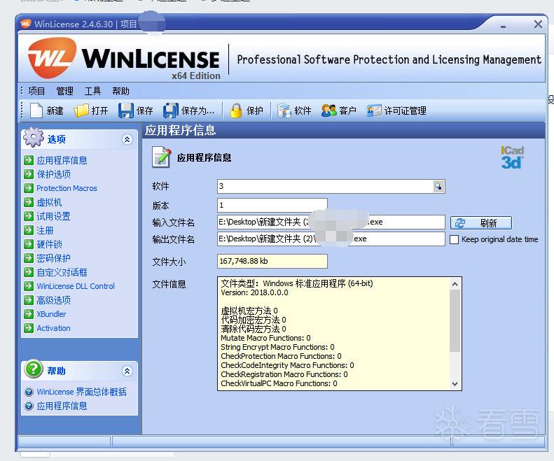
Task: Click the green arrow icon beside Protection Macros
Action: 29,188
